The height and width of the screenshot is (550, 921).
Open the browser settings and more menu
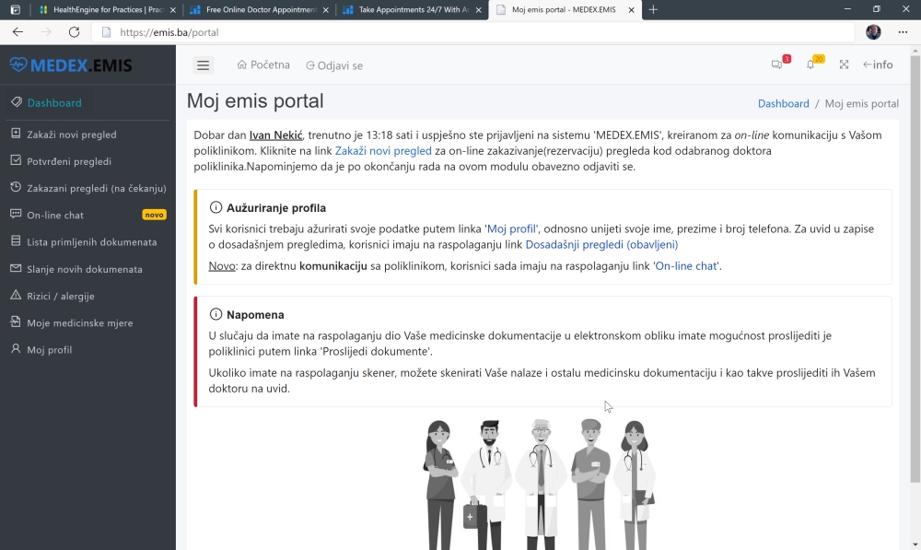[903, 32]
